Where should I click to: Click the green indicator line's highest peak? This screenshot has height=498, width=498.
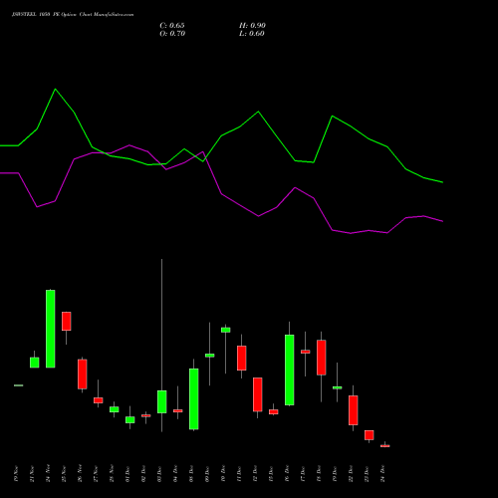coord(55,89)
